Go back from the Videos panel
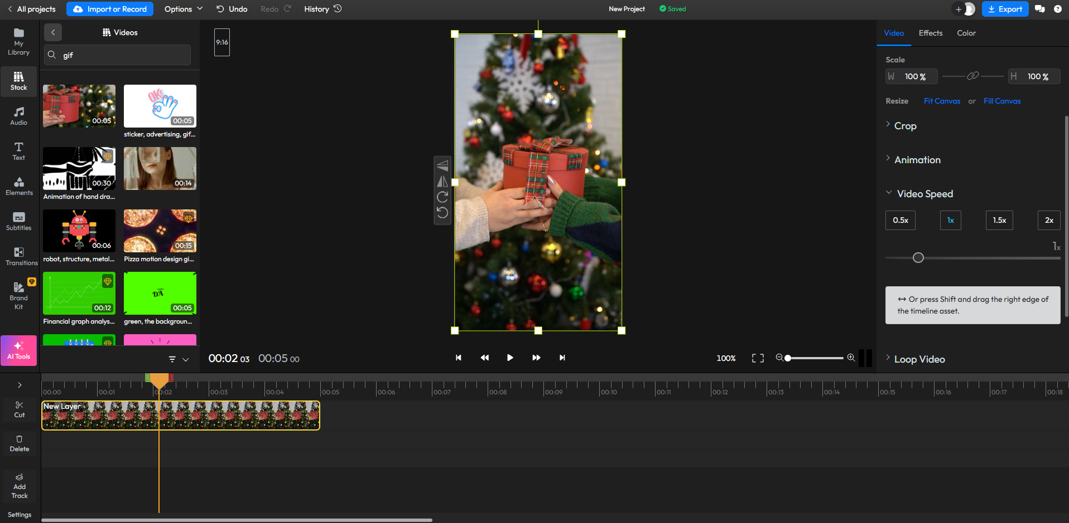The height and width of the screenshot is (523, 1069). tap(53, 32)
